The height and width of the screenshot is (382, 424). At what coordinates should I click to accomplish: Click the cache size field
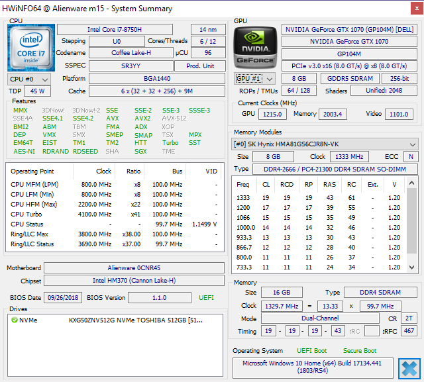157,91
